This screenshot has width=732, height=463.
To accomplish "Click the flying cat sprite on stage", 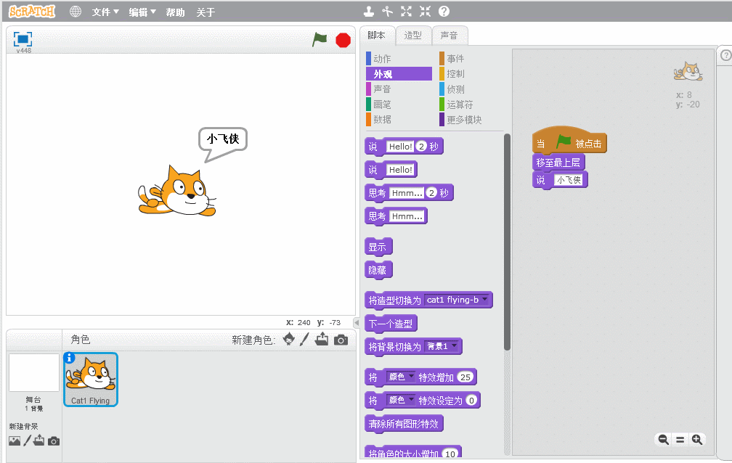I will 177,192.
